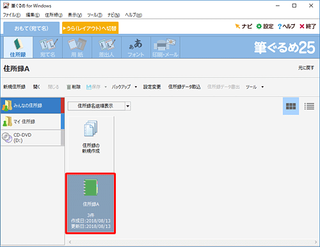Open the ツール(T) menu
Screen dimensions: 320x247
point(95,15)
